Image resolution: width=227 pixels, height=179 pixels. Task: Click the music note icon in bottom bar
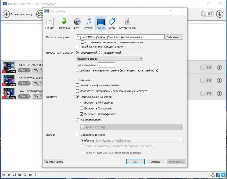pos(14,175)
